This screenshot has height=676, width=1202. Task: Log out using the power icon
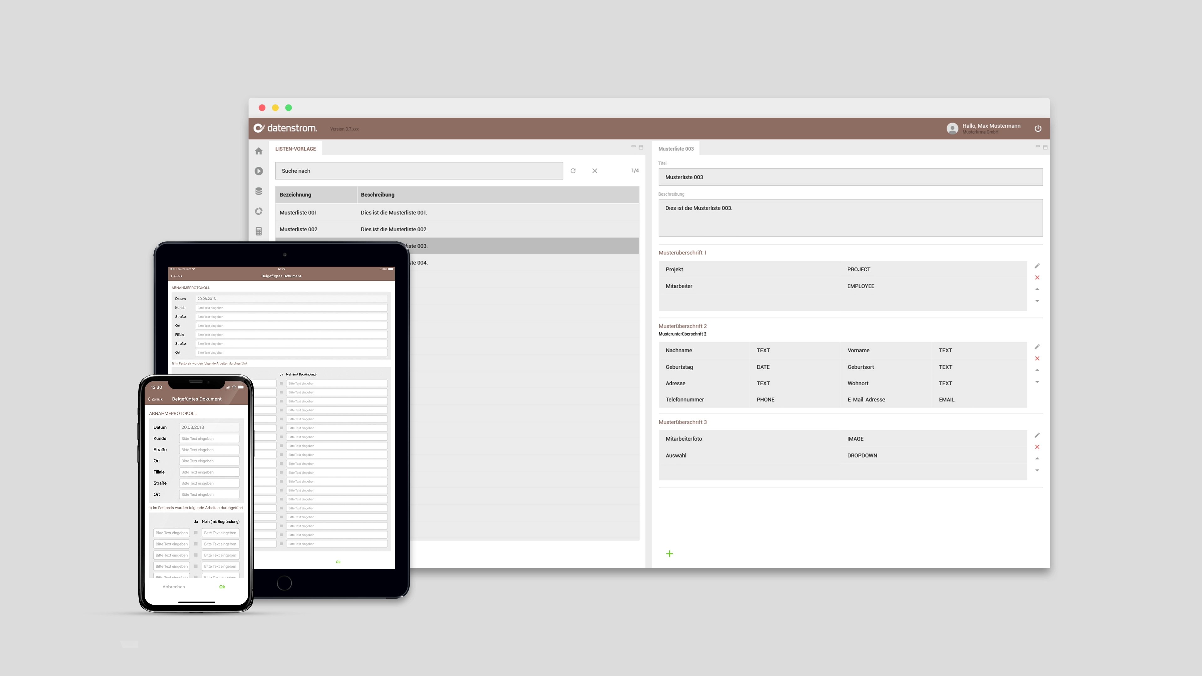[x=1038, y=128]
